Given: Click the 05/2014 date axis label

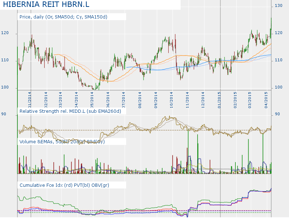Looking at the screenshot, I should [92, 100].
